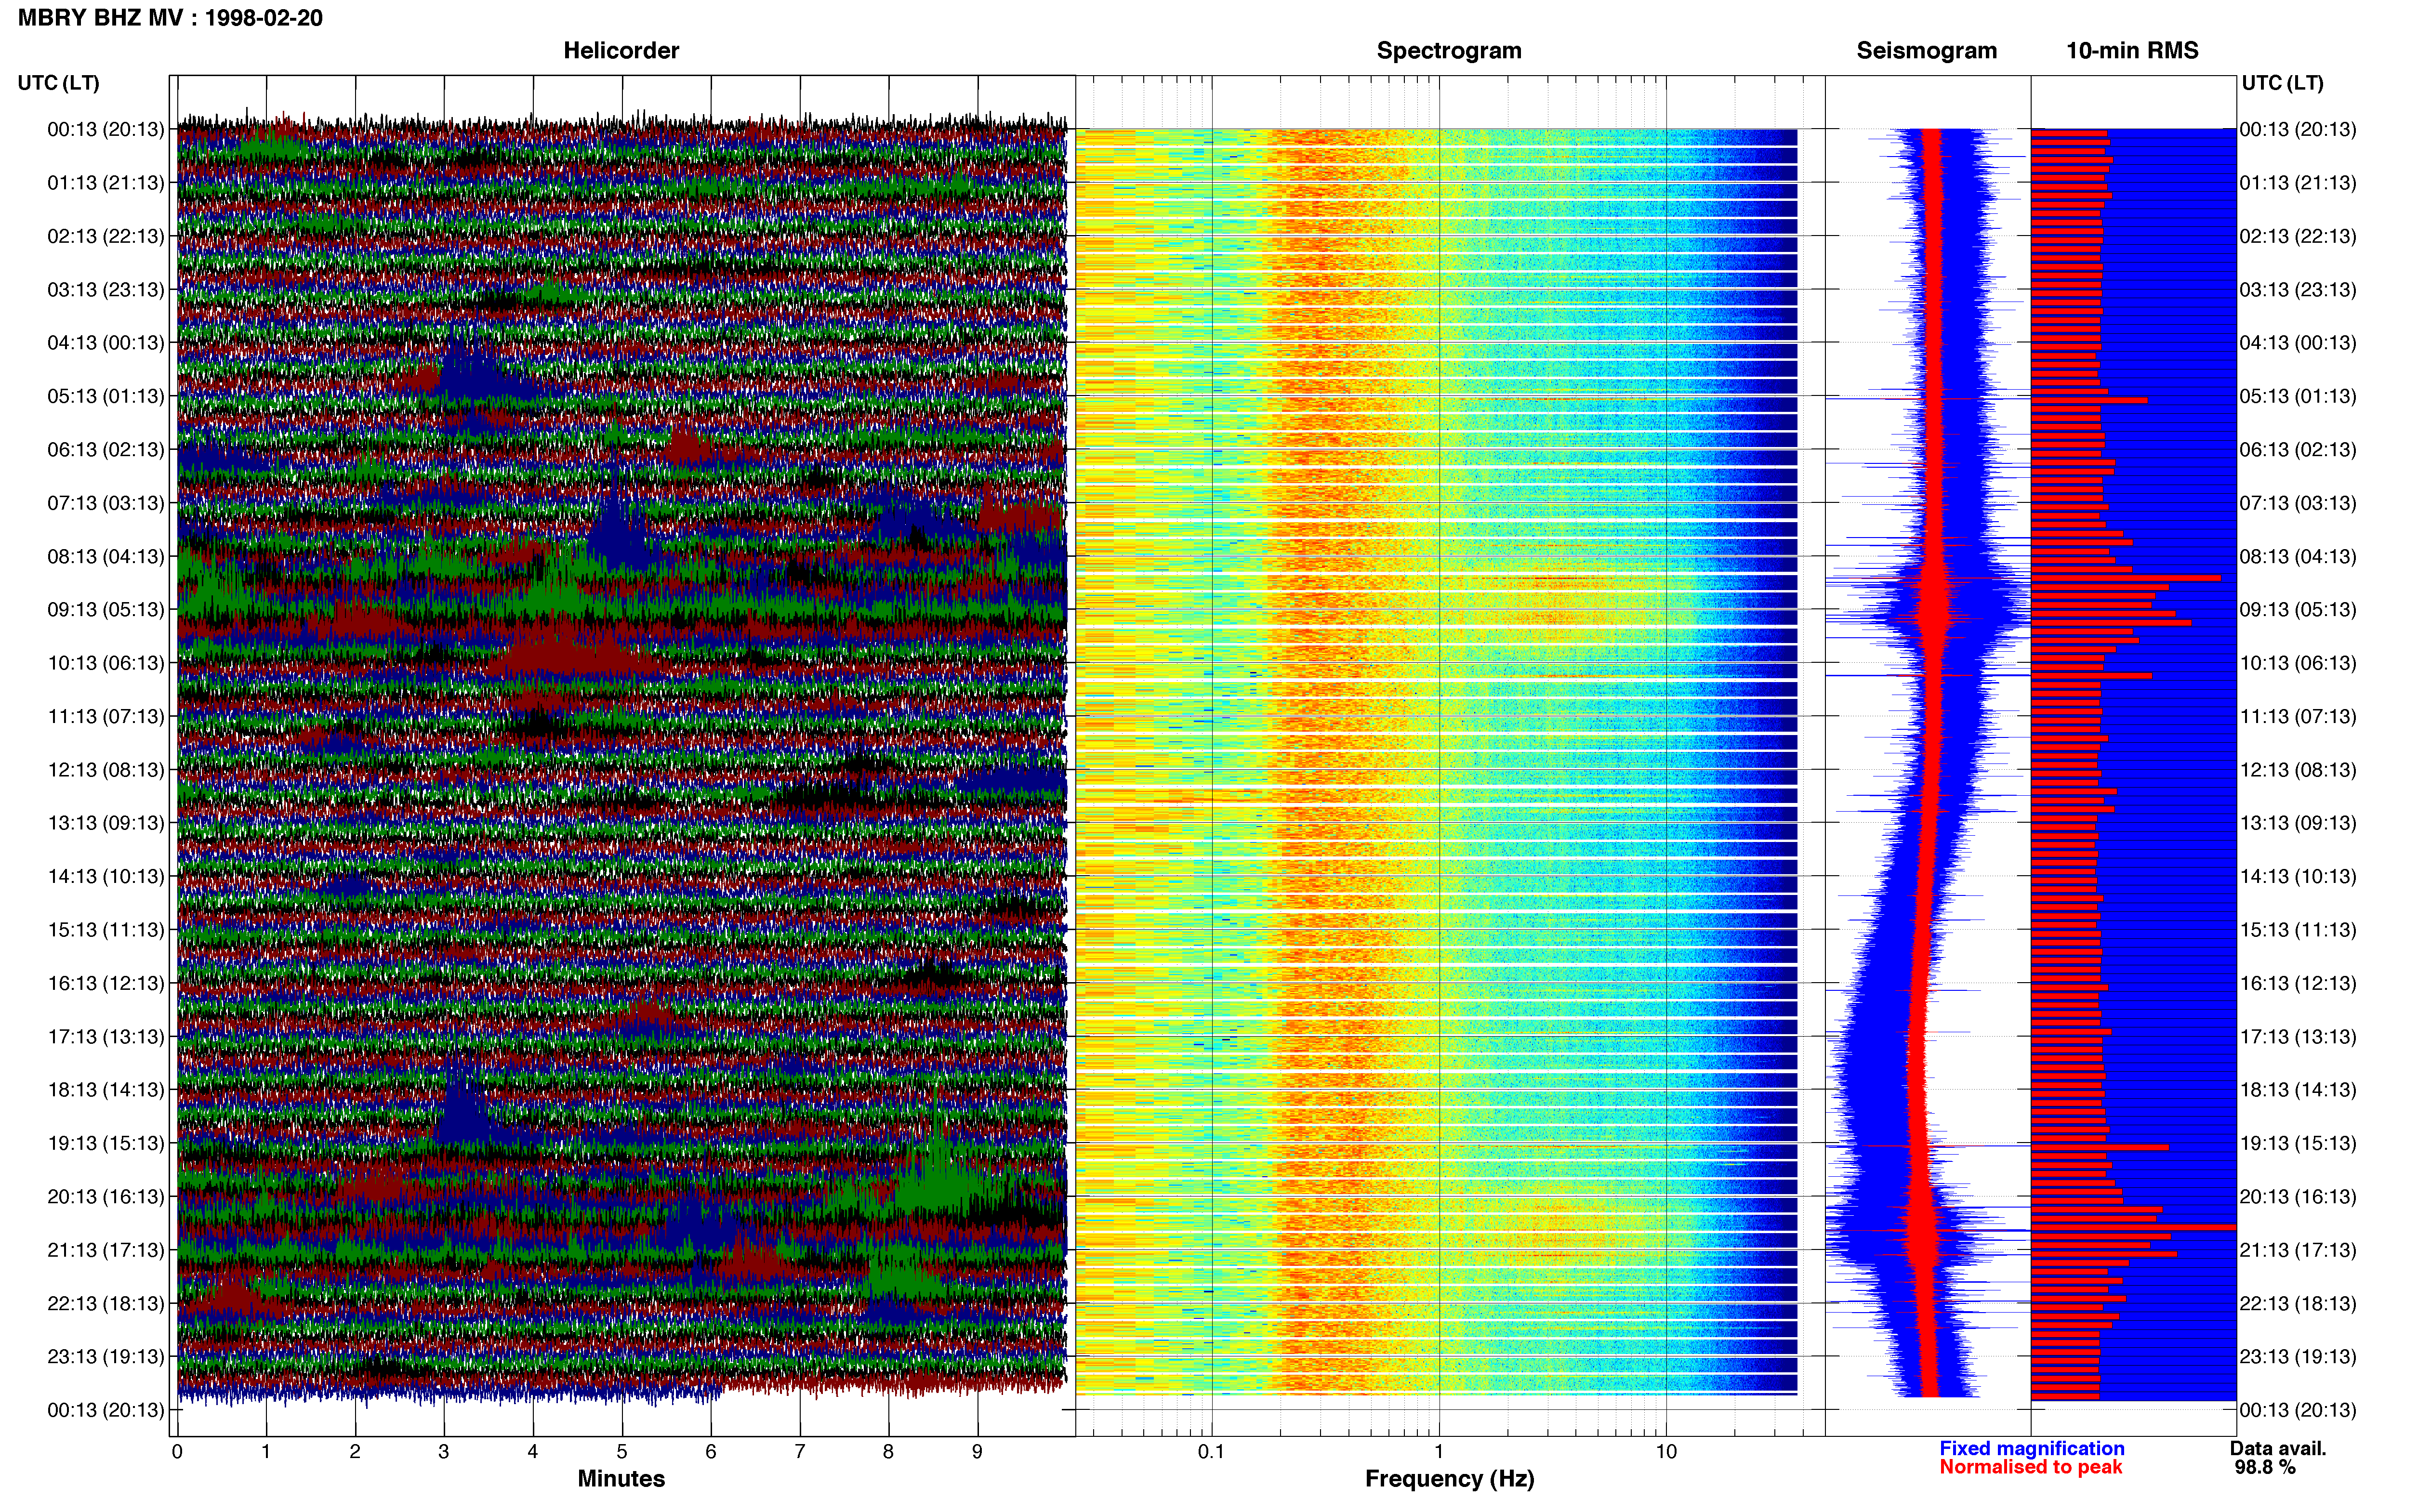
Task: Click left time label 09:13 (05:13)
Action: pyautogui.click(x=106, y=609)
